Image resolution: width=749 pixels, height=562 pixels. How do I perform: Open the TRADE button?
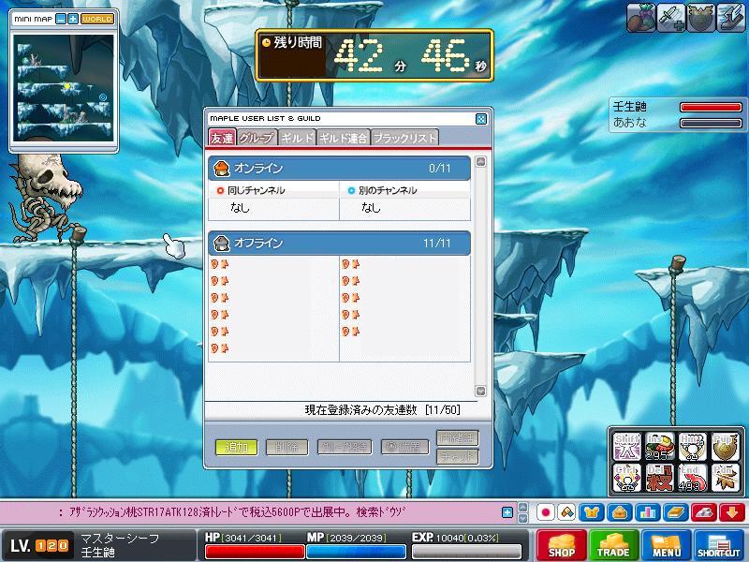pos(613,545)
